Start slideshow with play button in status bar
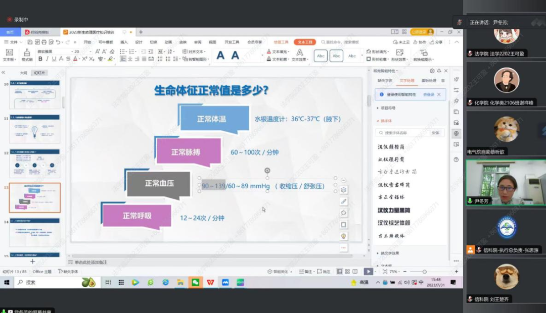Screen dimensions: 546x313 coord(368,272)
